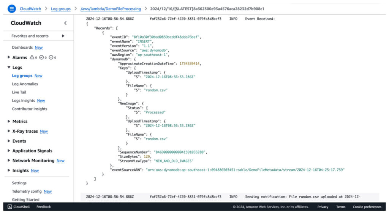Click the New badge next to Dashboards
Screen dimensions: 389x214
[x=39, y=48]
